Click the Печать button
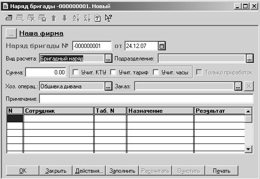The width and height of the screenshot is (260, 179). point(222,171)
